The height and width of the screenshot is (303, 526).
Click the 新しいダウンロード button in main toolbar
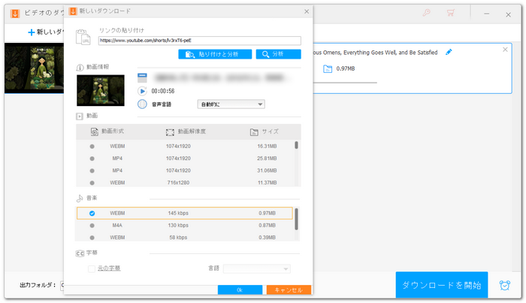coord(45,33)
